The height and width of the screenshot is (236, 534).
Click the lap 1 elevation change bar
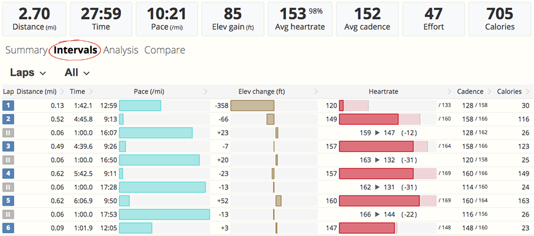point(252,106)
